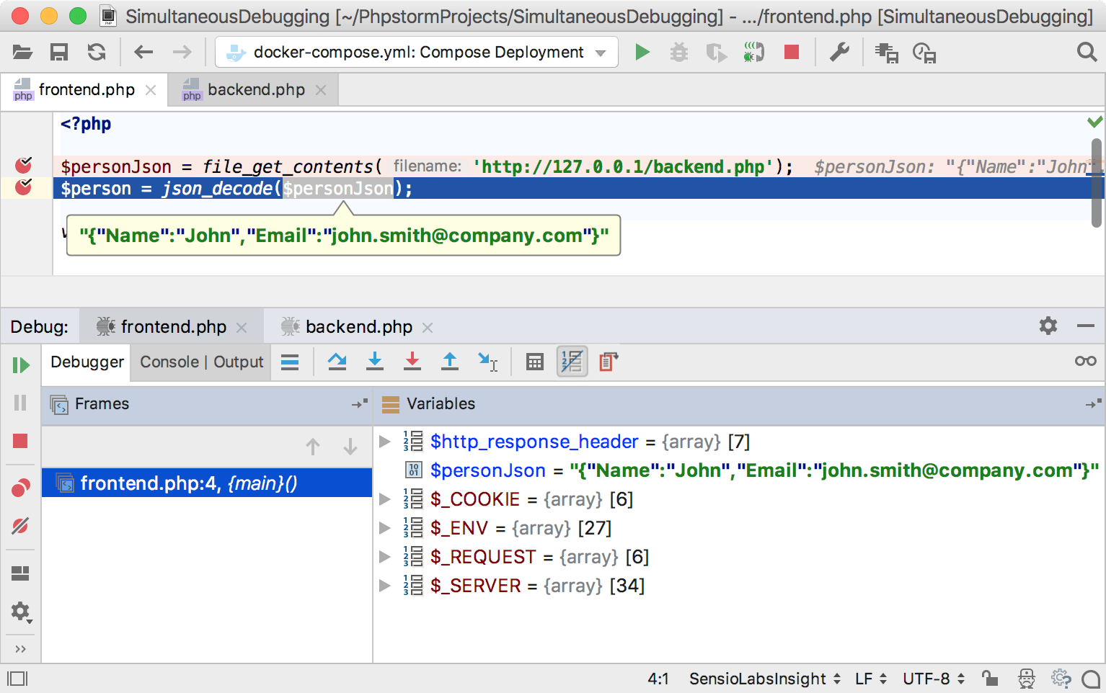Image resolution: width=1106 pixels, height=693 pixels.
Task: View all breakpoints in the session
Action: (x=20, y=486)
